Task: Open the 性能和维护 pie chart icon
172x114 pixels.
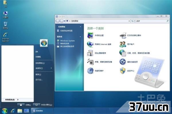Action: click(90, 71)
